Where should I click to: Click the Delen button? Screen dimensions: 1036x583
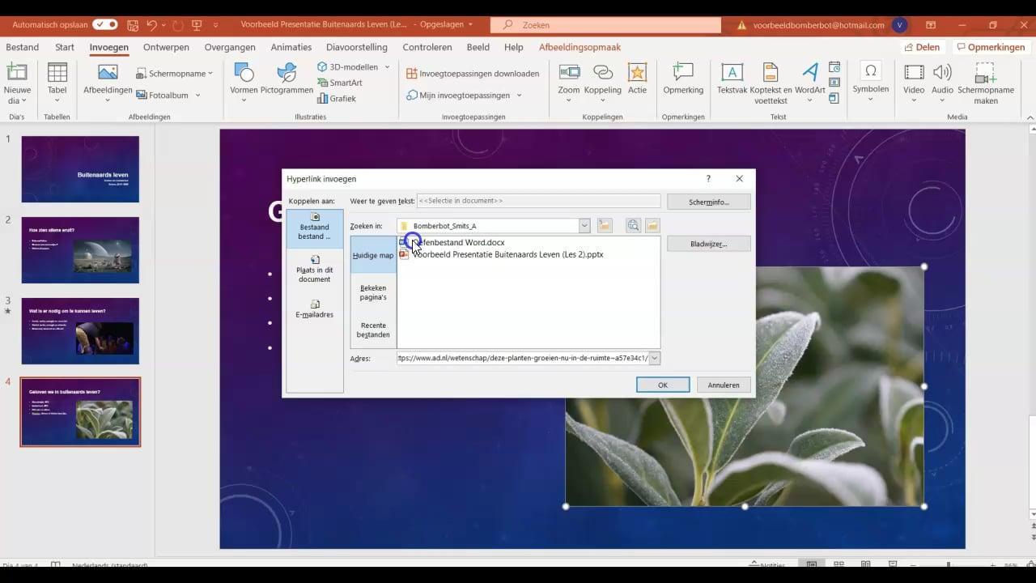point(922,47)
